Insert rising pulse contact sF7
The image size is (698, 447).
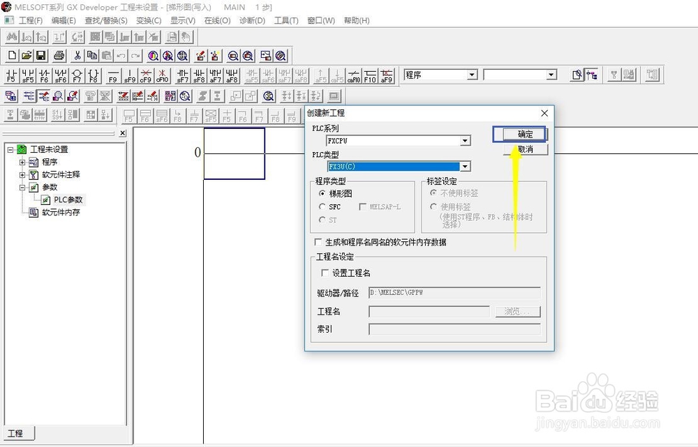(x=182, y=75)
